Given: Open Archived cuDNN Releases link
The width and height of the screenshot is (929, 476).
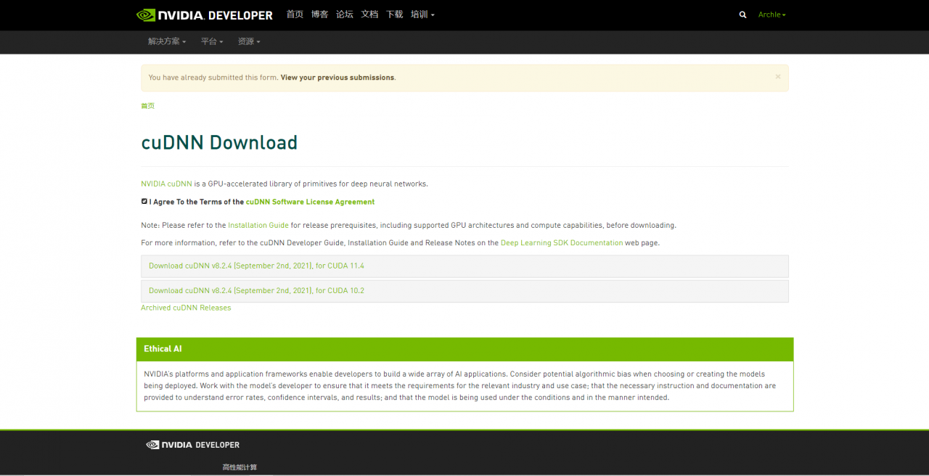Looking at the screenshot, I should point(186,308).
